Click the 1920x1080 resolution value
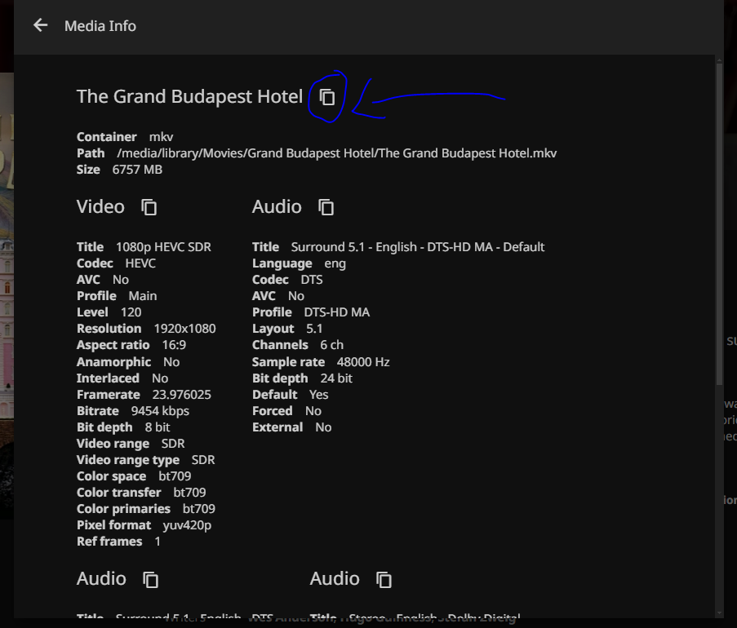 point(184,329)
